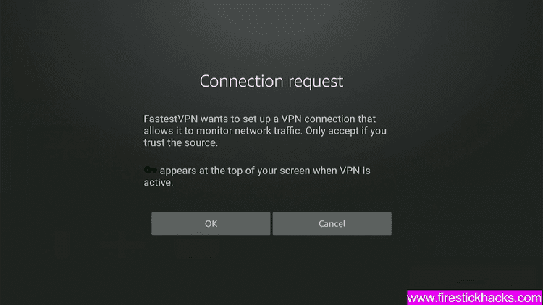543x305 pixels.
Task: Click the "trust the source." text line
Action: click(181, 143)
